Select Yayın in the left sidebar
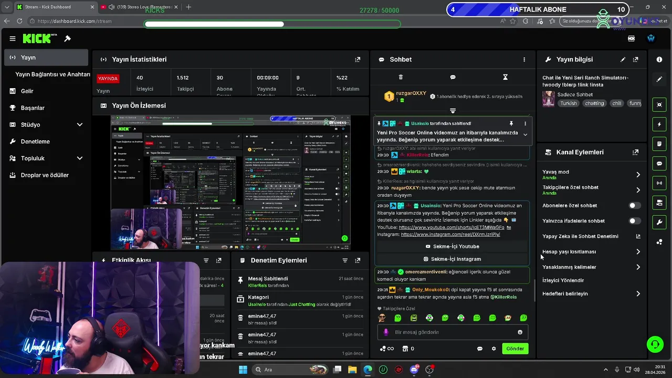The image size is (672, 378). tap(46, 57)
